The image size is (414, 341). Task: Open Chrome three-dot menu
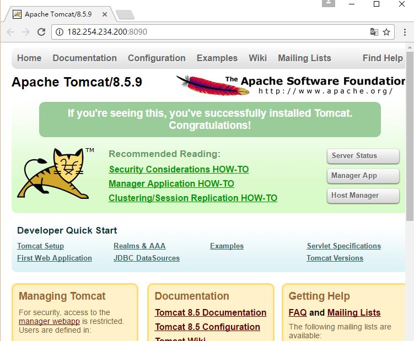coord(405,32)
